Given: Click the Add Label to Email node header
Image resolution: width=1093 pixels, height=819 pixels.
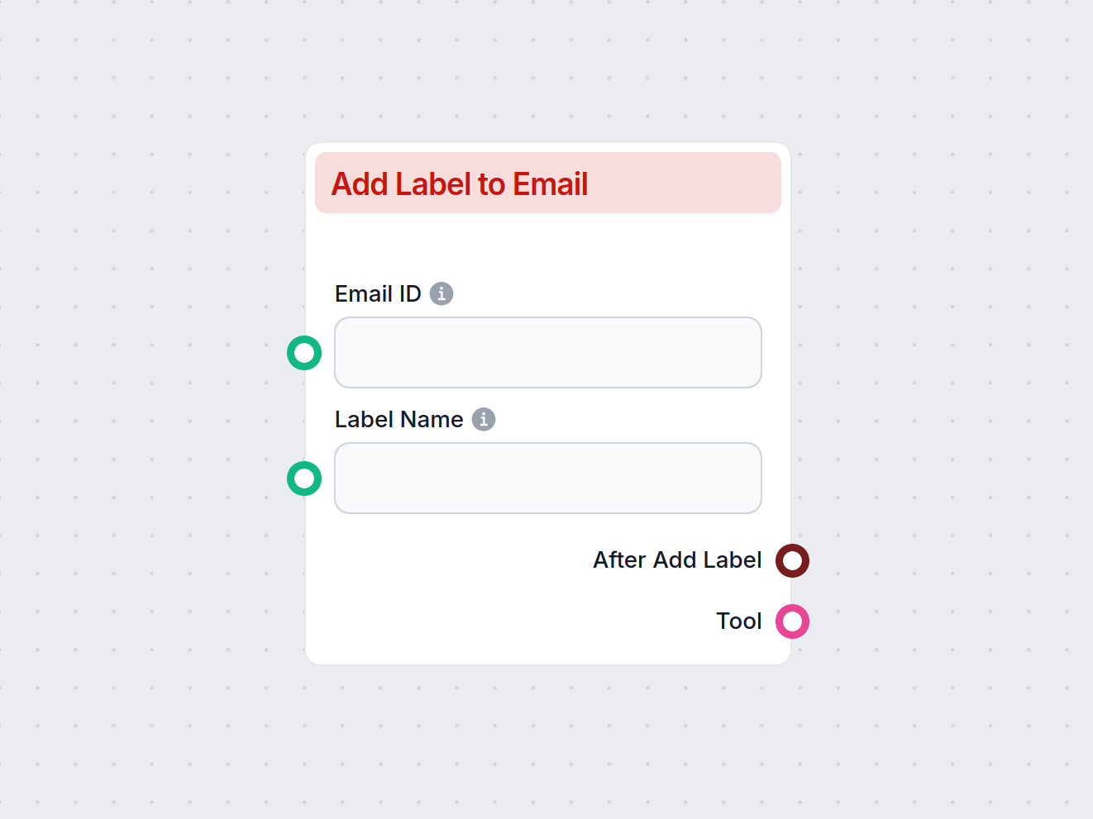Looking at the screenshot, I should tap(548, 183).
